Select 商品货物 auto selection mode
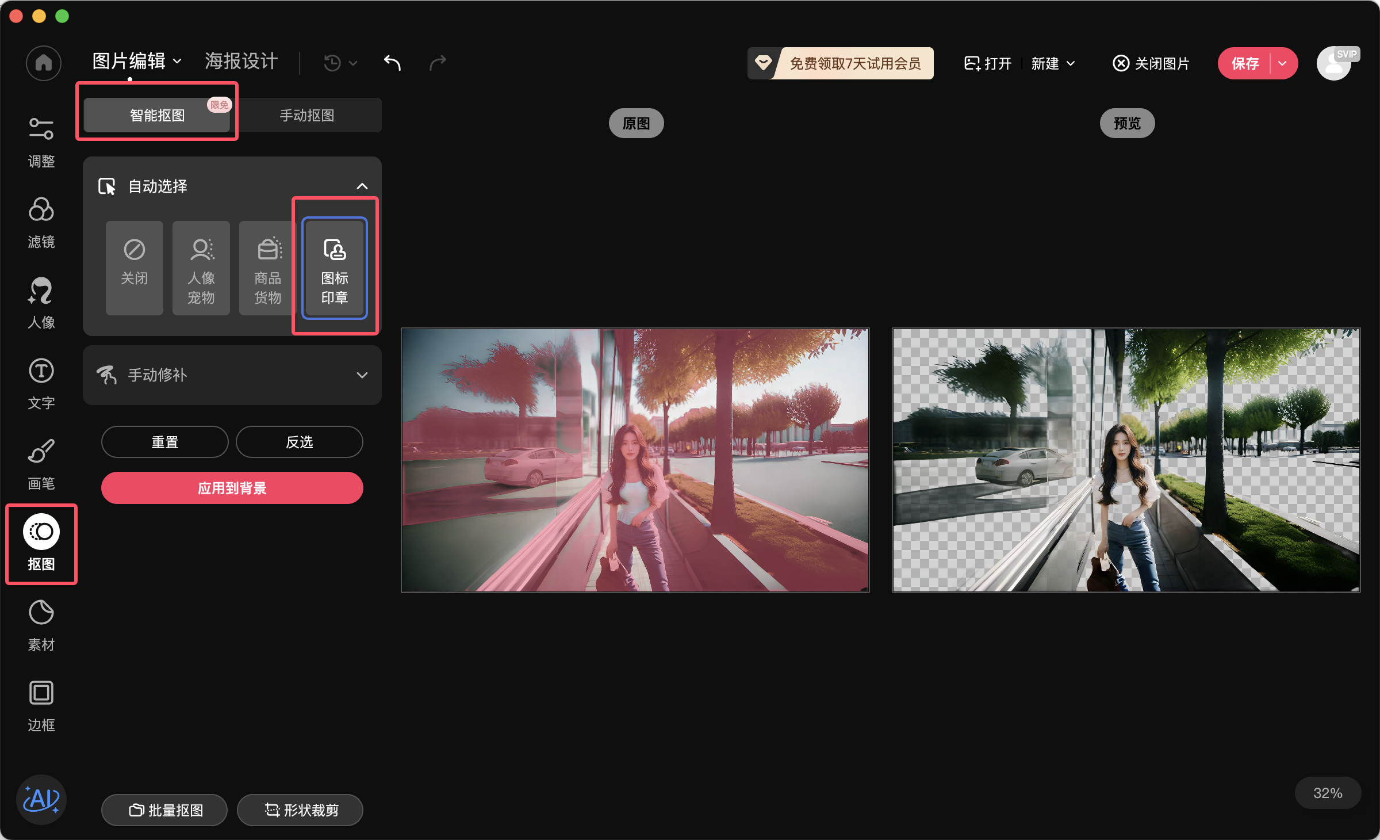The height and width of the screenshot is (840, 1380). click(x=267, y=268)
